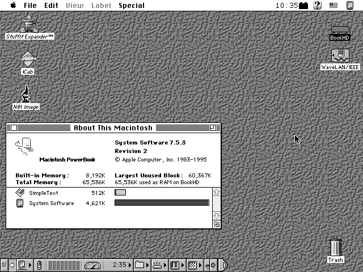This screenshot has height=272, width=363.
Task: Click scroll down arrow in memory list
Action: tap(216, 215)
